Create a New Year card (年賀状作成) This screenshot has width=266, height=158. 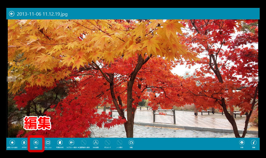coord(60,143)
